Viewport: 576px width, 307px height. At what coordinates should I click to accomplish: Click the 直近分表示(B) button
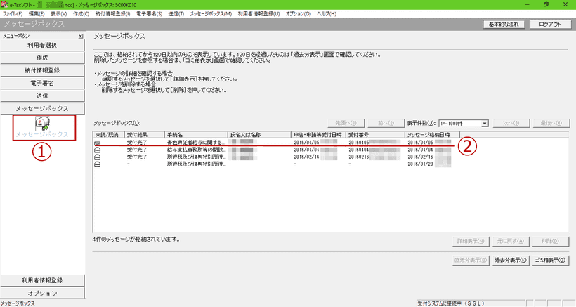(x=471, y=261)
